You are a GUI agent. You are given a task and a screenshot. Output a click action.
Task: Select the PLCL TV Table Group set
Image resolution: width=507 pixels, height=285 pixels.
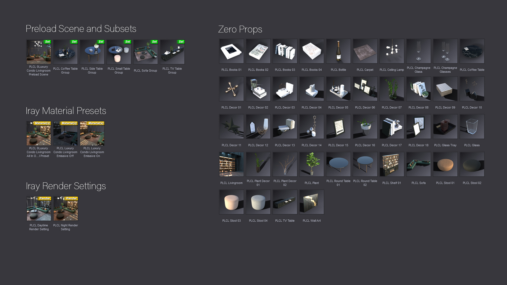(172, 52)
